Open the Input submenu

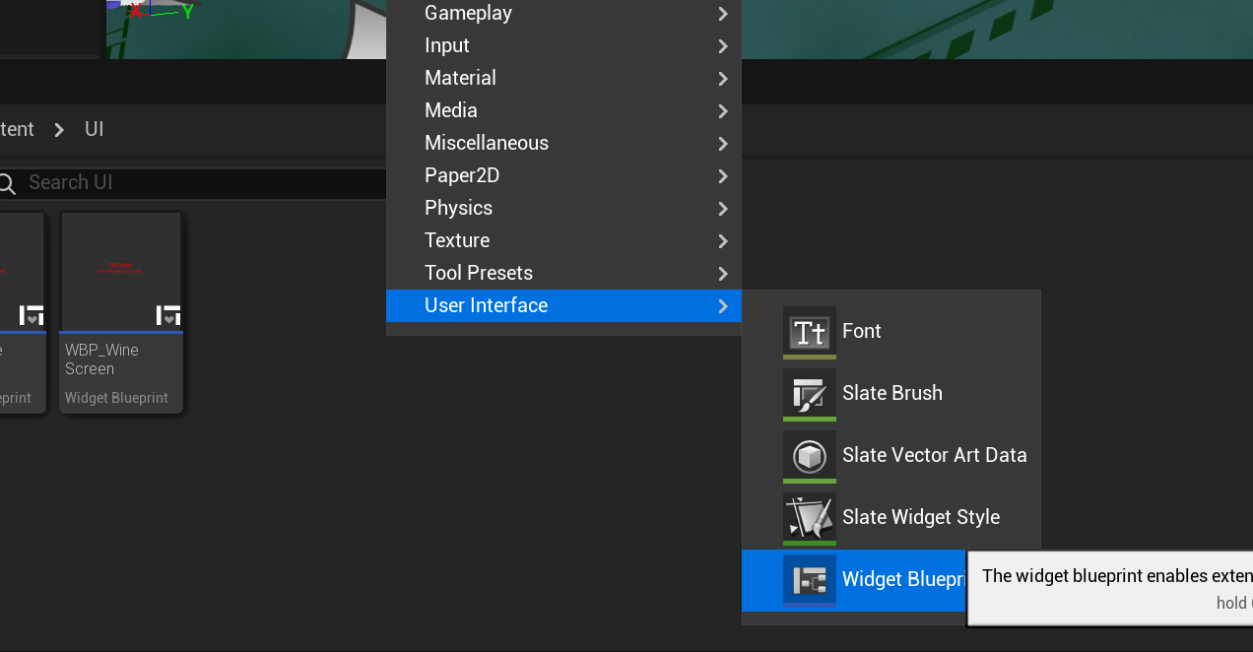point(563,46)
